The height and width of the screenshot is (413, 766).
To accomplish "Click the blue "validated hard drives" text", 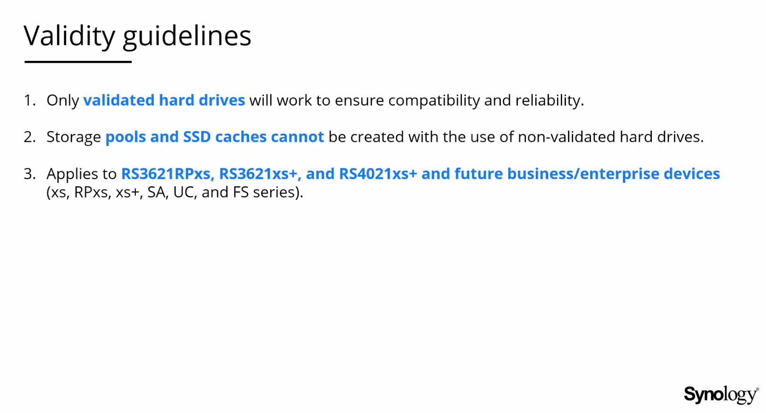I will (164, 100).
